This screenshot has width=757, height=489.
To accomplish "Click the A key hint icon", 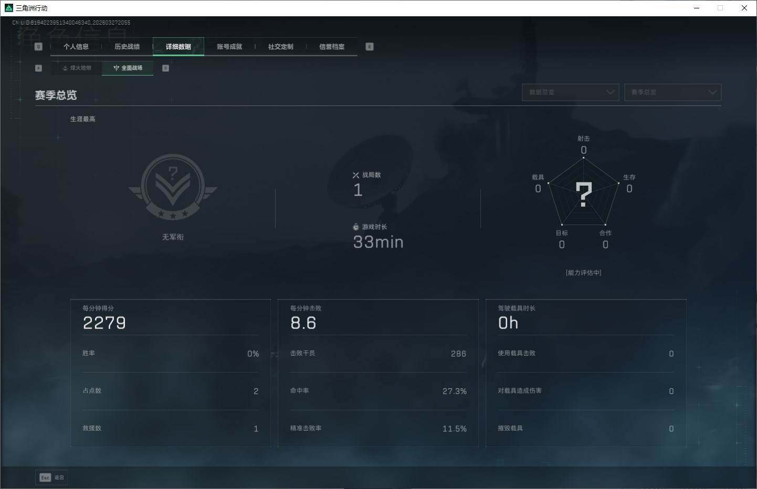I will point(38,68).
